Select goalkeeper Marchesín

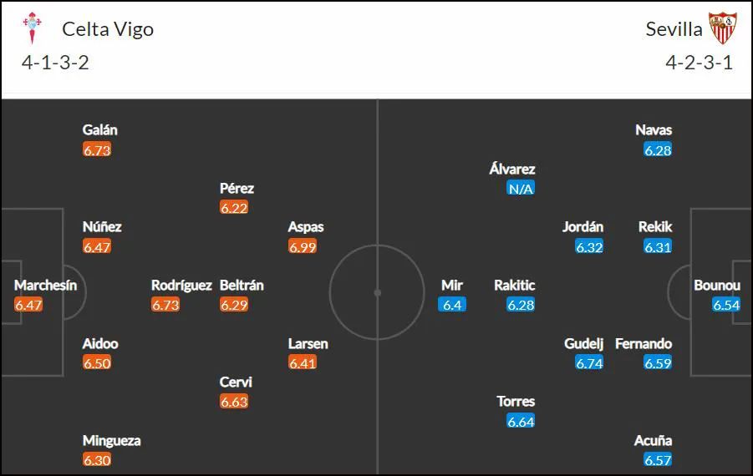tap(45, 285)
